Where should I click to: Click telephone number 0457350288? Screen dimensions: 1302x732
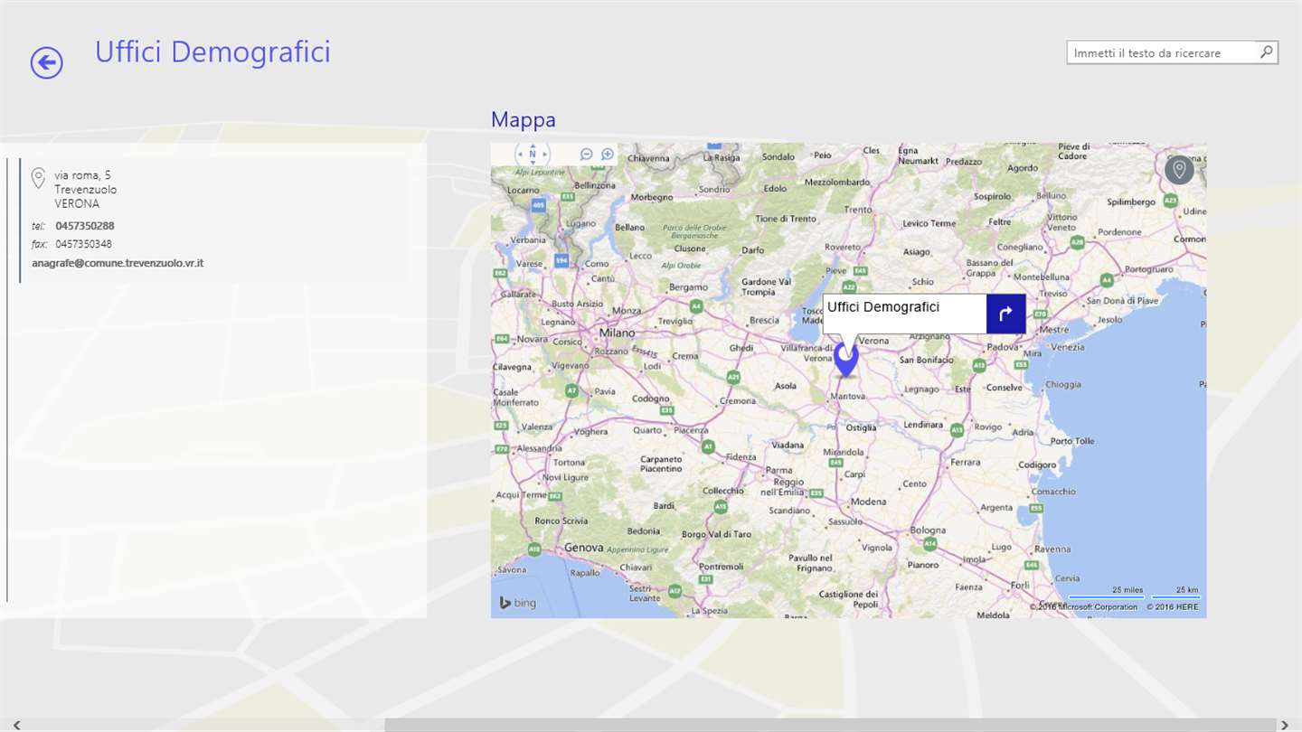[x=85, y=226]
